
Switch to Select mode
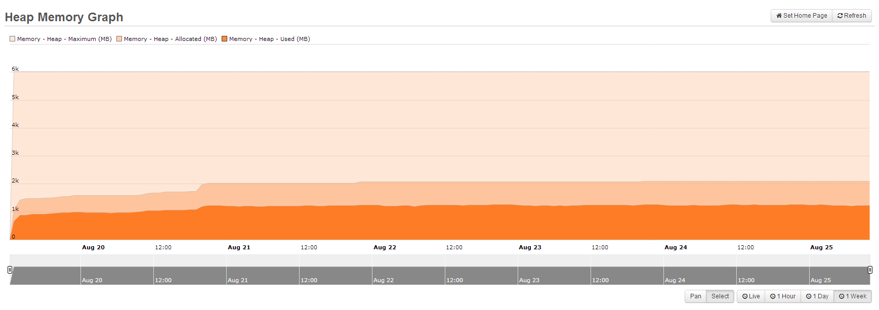click(720, 296)
